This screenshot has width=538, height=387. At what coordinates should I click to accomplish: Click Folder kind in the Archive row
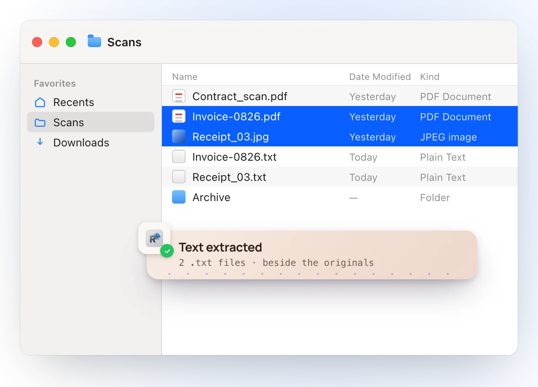(435, 198)
